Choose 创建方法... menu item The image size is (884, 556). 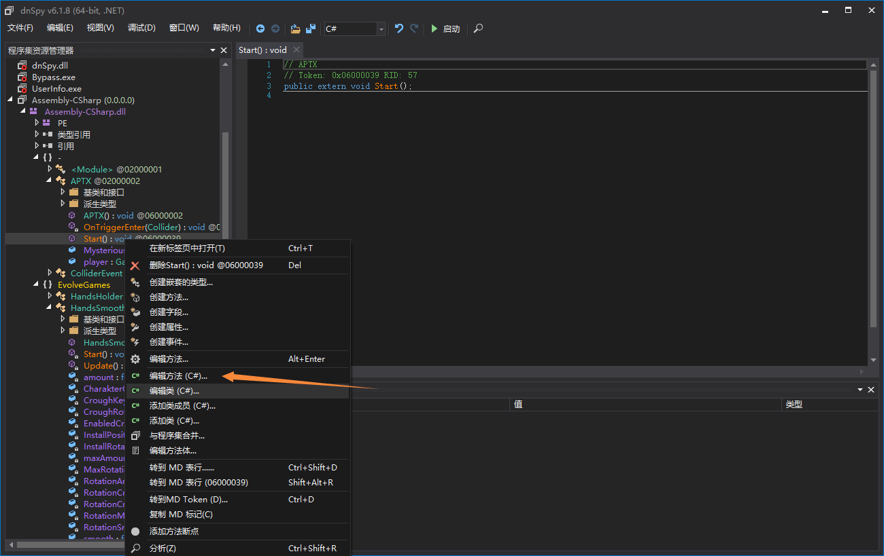pyautogui.click(x=239, y=297)
